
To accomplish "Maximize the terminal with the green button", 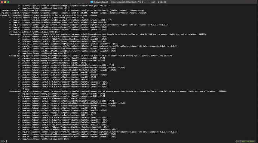I will coord(8,2).
